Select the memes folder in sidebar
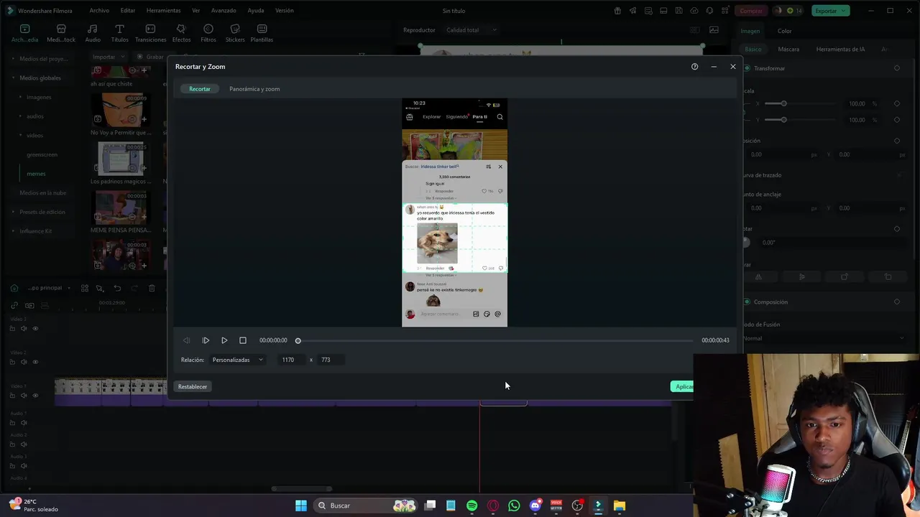 coord(36,174)
